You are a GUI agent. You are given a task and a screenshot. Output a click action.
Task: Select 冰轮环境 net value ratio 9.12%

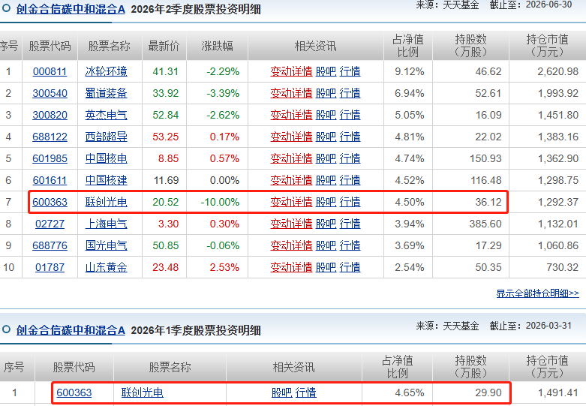410,71
